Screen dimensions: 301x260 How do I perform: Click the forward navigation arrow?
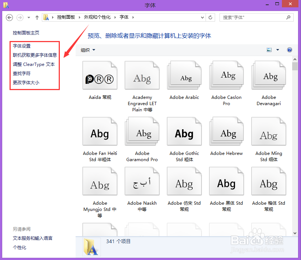point(19,17)
